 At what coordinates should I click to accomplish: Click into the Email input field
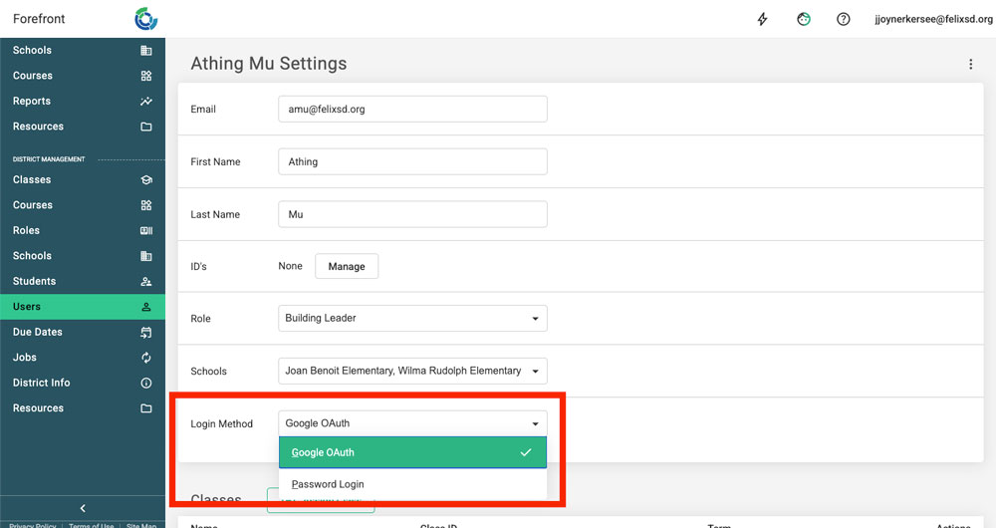[412, 109]
